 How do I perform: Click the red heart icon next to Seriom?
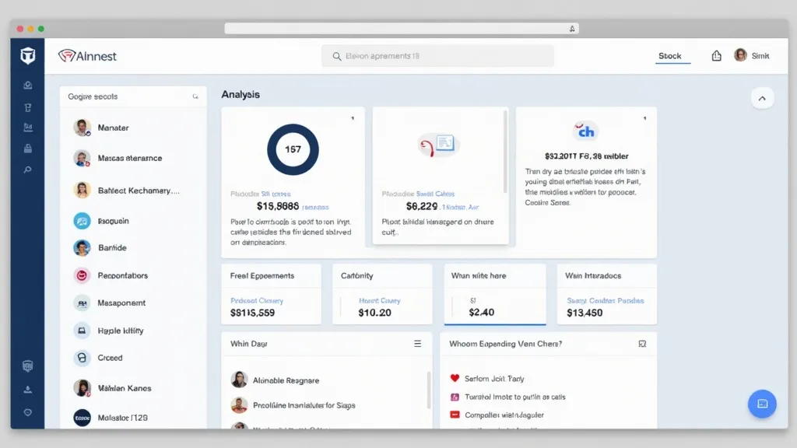(455, 378)
